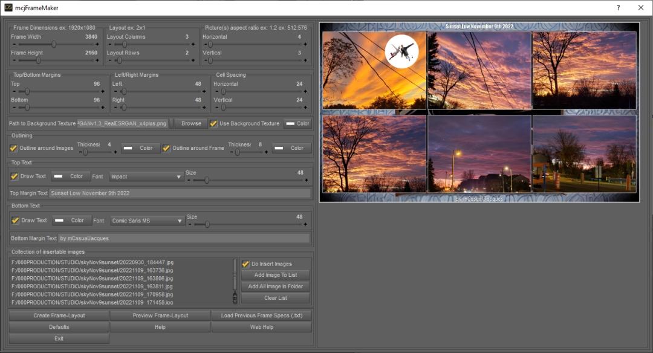The height and width of the screenshot is (353, 653).
Task: Open the Bottom Text Color picker
Action: tap(71, 221)
